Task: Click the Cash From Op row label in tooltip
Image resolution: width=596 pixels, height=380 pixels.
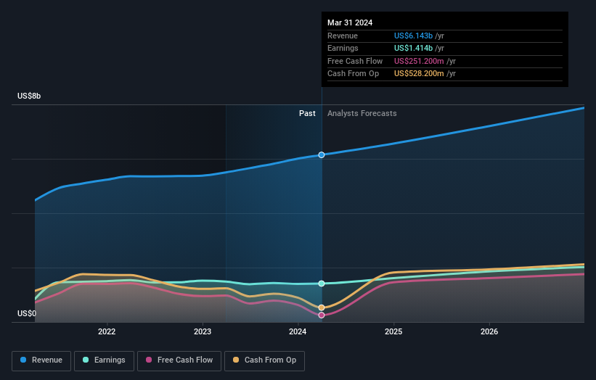Action: pos(353,74)
